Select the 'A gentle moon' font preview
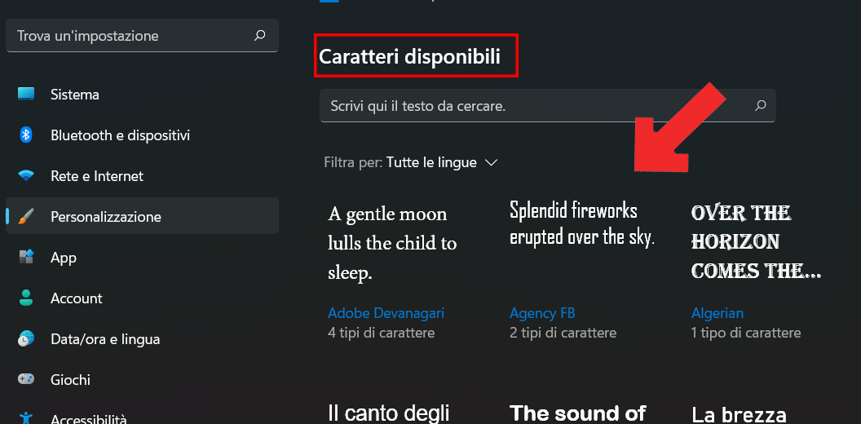The height and width of the screenshot is (424, 861). click(x=393, y=243)
